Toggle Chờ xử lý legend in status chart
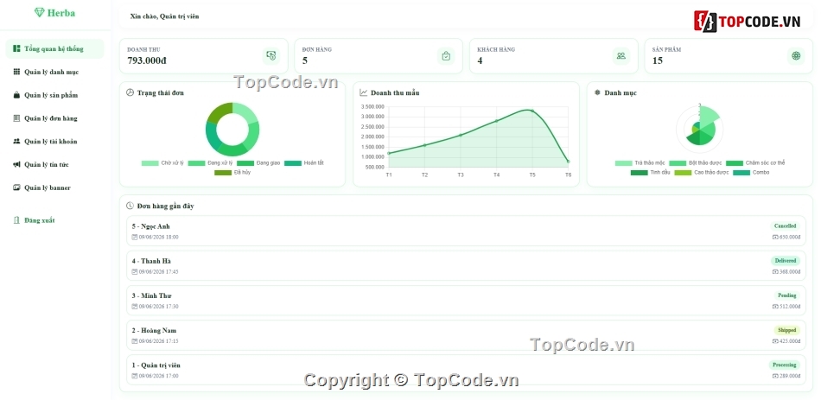This screenshot has height=400, width=821. pos(162,162)
